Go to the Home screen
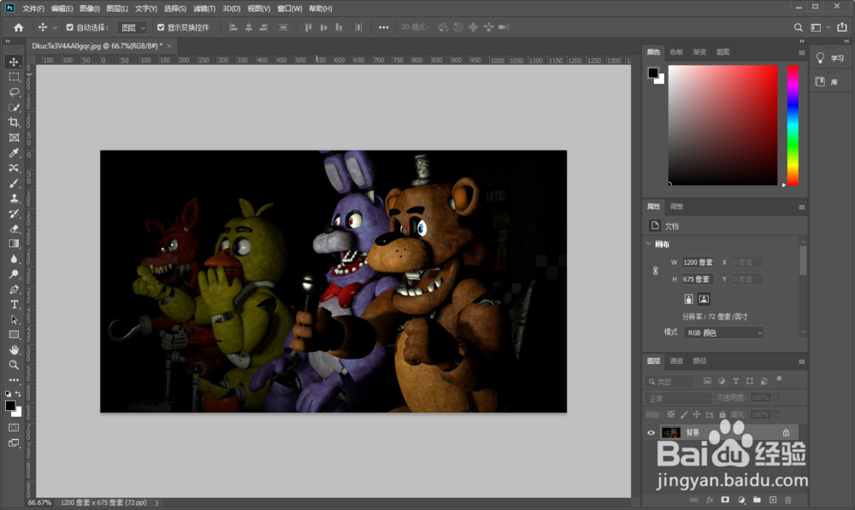This screenshot has width=855, height=510. pos(19,27)
